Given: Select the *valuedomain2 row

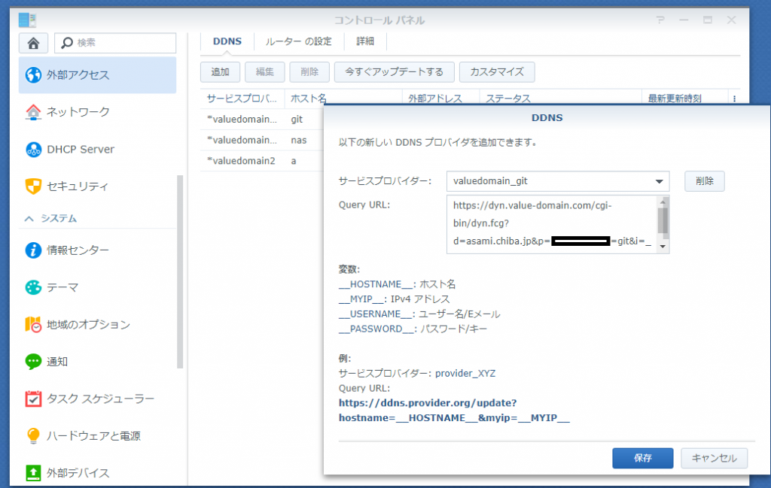Looking at the screenshot, I should [261, 161].
